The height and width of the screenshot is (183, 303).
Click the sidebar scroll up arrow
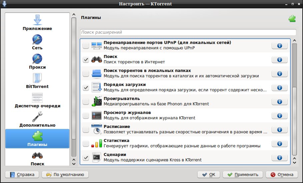tap(74, 14)
